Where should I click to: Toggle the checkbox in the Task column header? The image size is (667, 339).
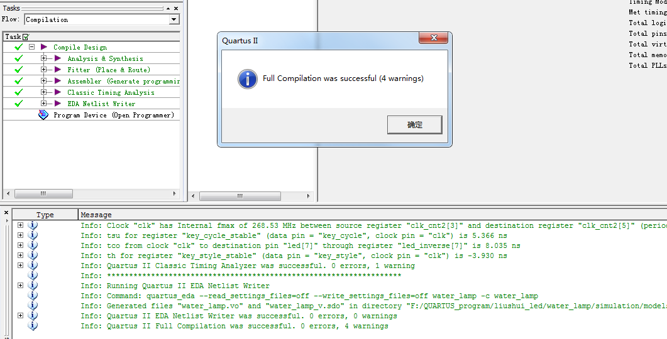coord(26,37)
